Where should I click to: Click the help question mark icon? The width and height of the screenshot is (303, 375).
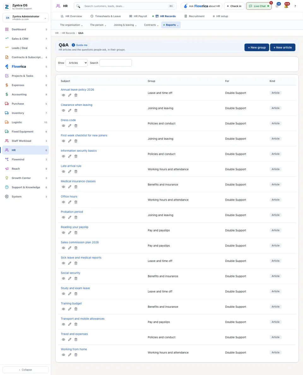click(295, 6)
